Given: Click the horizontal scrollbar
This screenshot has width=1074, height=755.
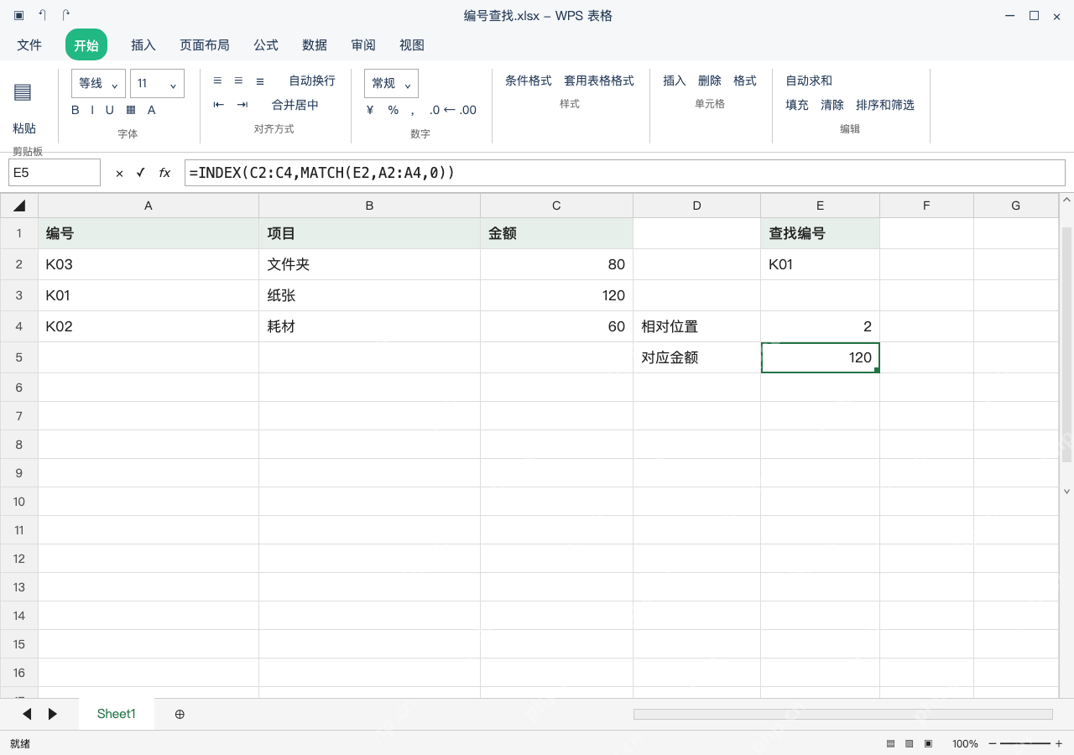Looking at the screenshot, I should click(842, 714).
